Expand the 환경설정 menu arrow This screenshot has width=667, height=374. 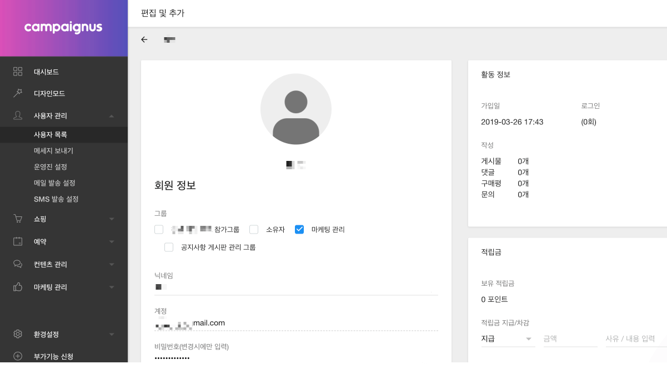[x=112, y=335]
